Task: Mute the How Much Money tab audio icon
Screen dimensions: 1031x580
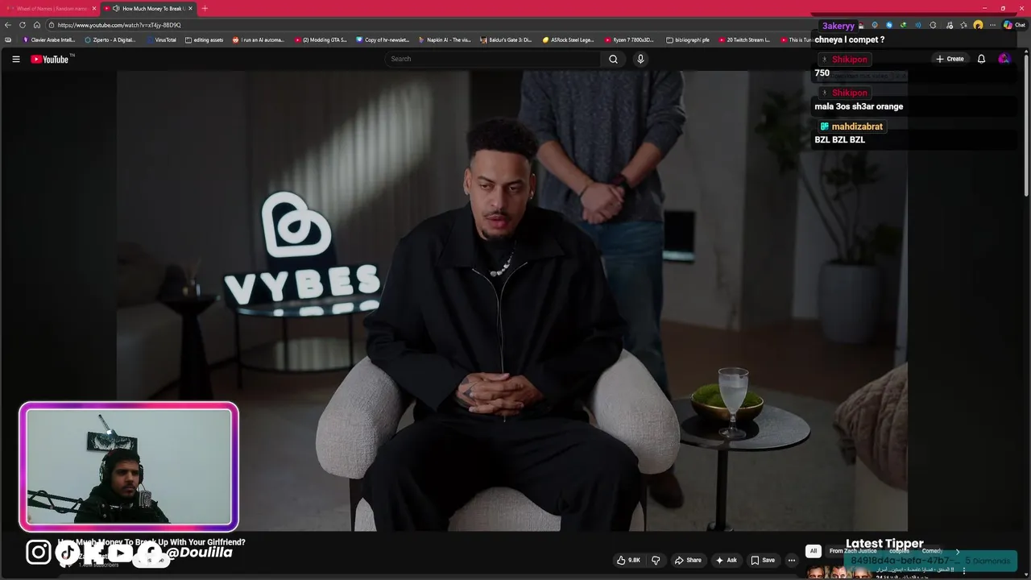Action: [117, 8]
